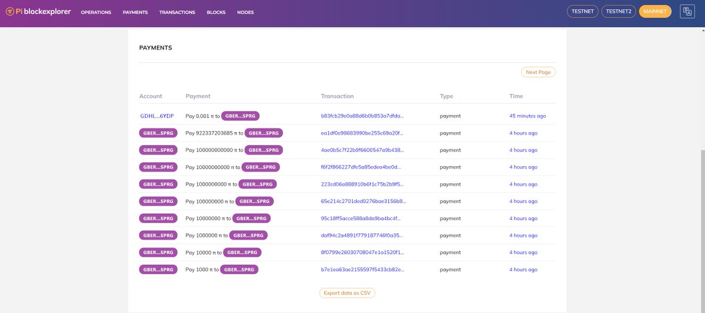Export data as CSV
Image resolution: width=705 pixels, height=313 pixels.
coord(347,293)
